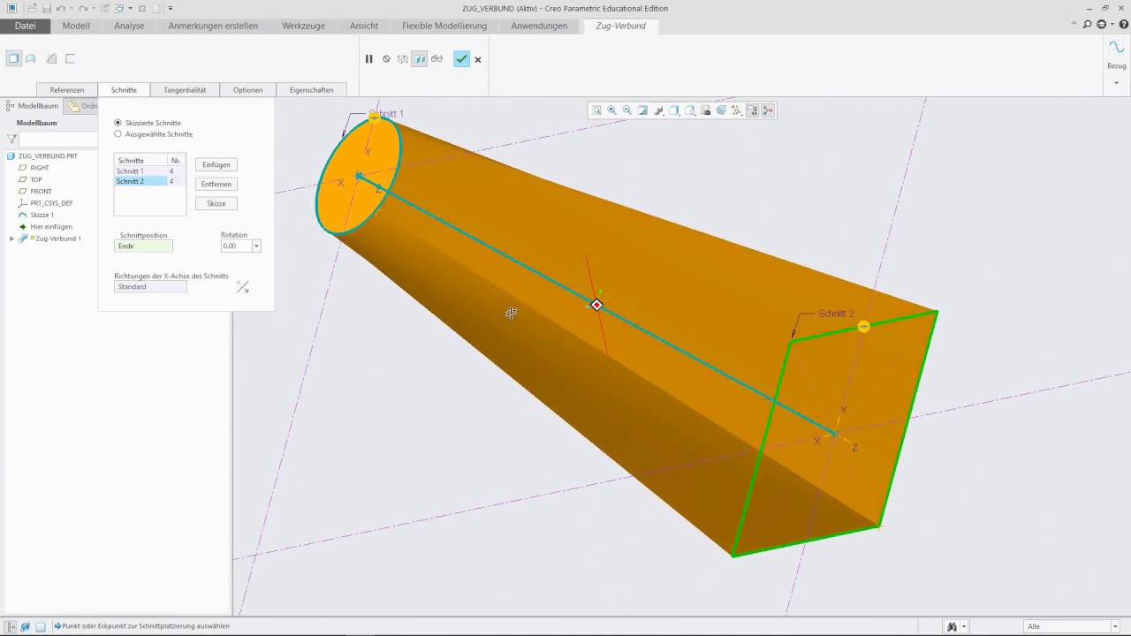Viewport: 1131px width, 636px height.
Task: Toggle the perspective view icon
Action: click(x=721, y=110)
